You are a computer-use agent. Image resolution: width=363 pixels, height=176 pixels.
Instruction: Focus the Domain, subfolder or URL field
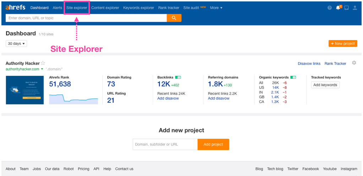click(165, 144)
